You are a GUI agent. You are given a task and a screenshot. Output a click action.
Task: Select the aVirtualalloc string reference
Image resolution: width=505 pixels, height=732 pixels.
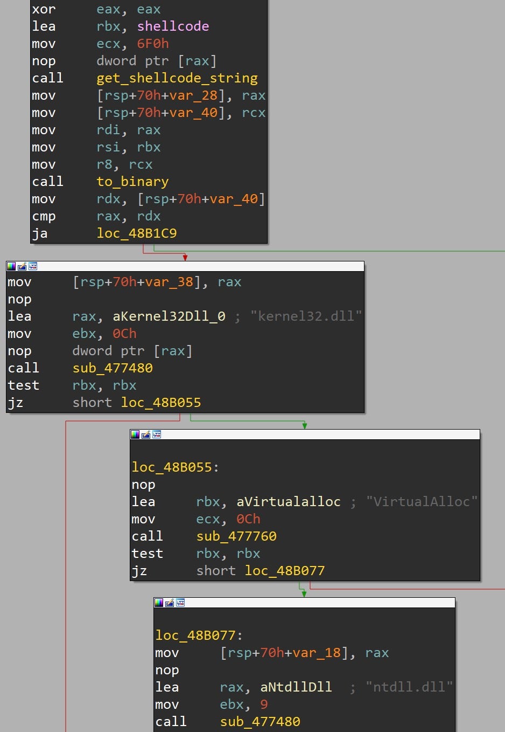point(289,502)
